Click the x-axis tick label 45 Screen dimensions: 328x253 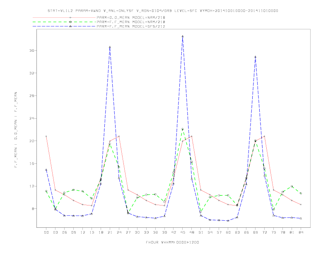pyautogui.click(x=183, y=232)
